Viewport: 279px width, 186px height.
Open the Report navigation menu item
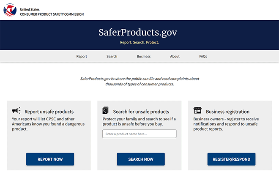pos(82,56)
